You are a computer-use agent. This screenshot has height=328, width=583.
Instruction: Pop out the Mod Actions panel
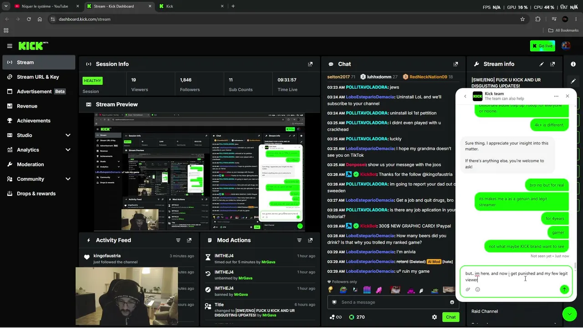tap(310, 240)
